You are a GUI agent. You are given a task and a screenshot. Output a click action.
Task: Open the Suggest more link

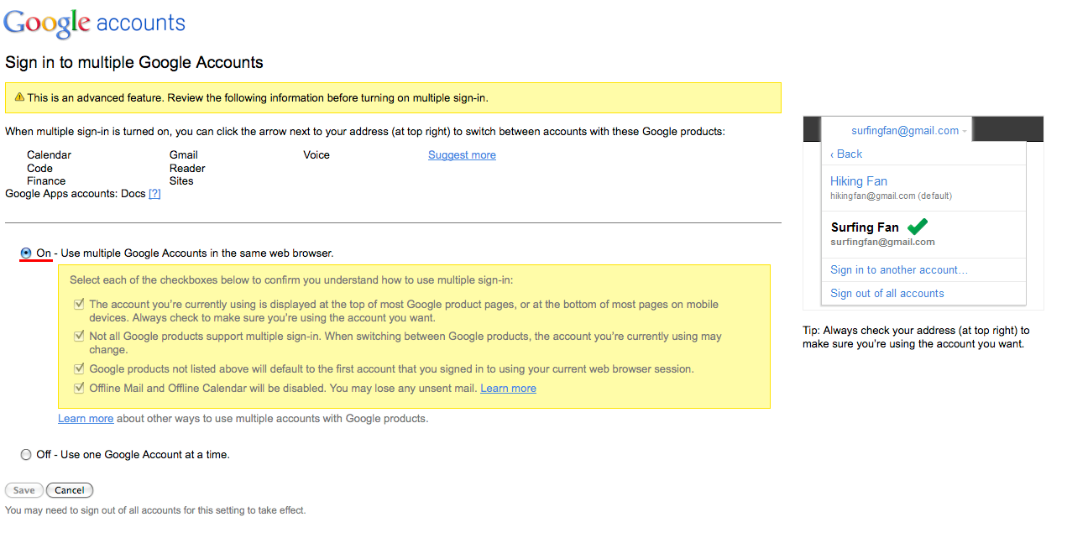tap(462, 155)
